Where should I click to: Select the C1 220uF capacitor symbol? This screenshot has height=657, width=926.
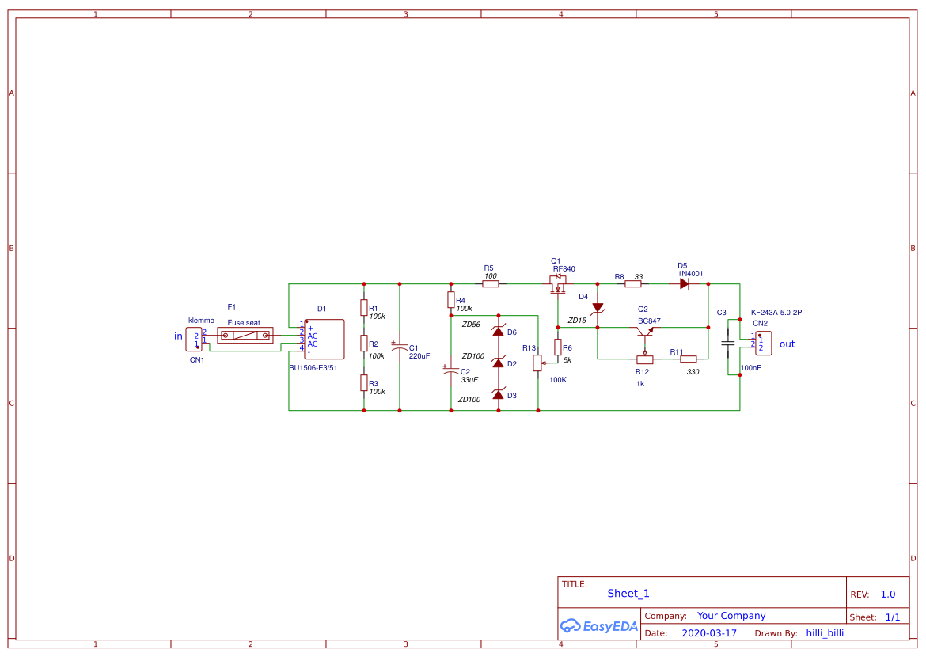pyautogui.click(x=400, y=348)
